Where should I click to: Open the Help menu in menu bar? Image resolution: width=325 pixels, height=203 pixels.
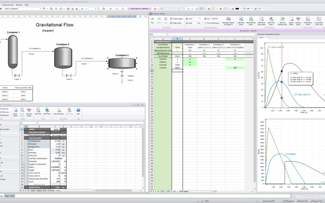[27, 5]
